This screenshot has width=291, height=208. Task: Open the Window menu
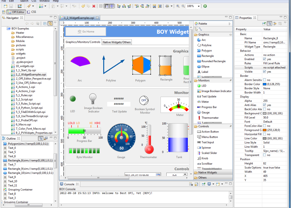[x=44, y=1]
